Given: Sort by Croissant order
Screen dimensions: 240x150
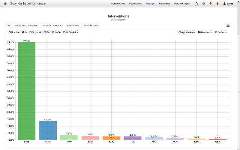Looking at the screenshot, I should (221, 32).
